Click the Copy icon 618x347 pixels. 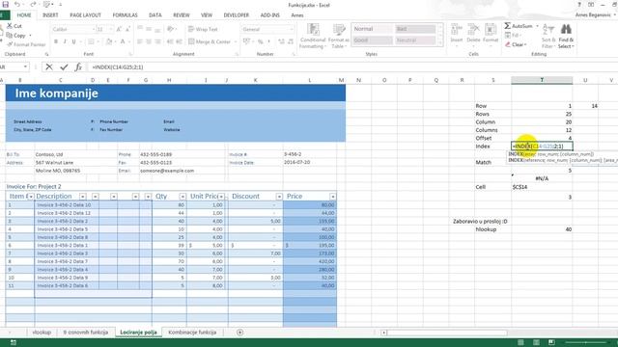[x=10, y=35]
